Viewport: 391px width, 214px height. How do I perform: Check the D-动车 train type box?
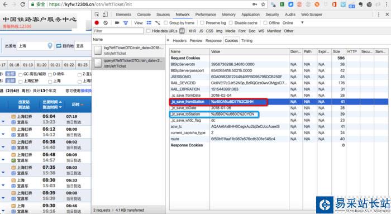tap(50, 74)
